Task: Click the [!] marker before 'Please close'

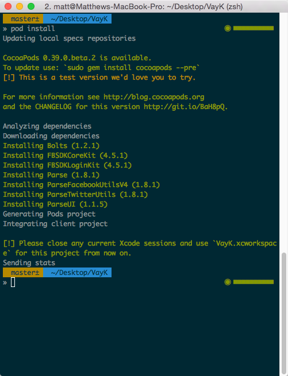Action: click(x=9, y=243)
